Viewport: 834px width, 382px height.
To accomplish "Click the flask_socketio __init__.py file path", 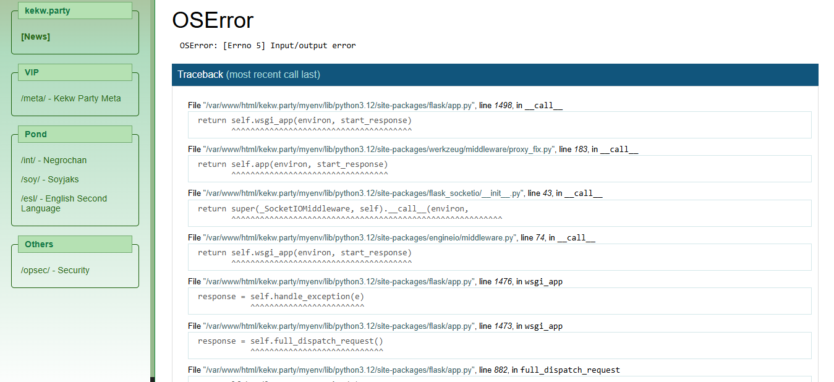I will coord(364,193).
